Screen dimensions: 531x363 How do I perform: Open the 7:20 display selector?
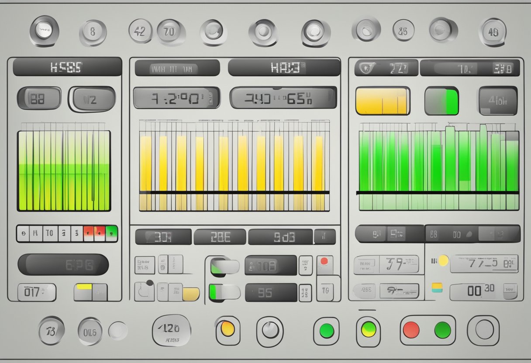point(176,98)
